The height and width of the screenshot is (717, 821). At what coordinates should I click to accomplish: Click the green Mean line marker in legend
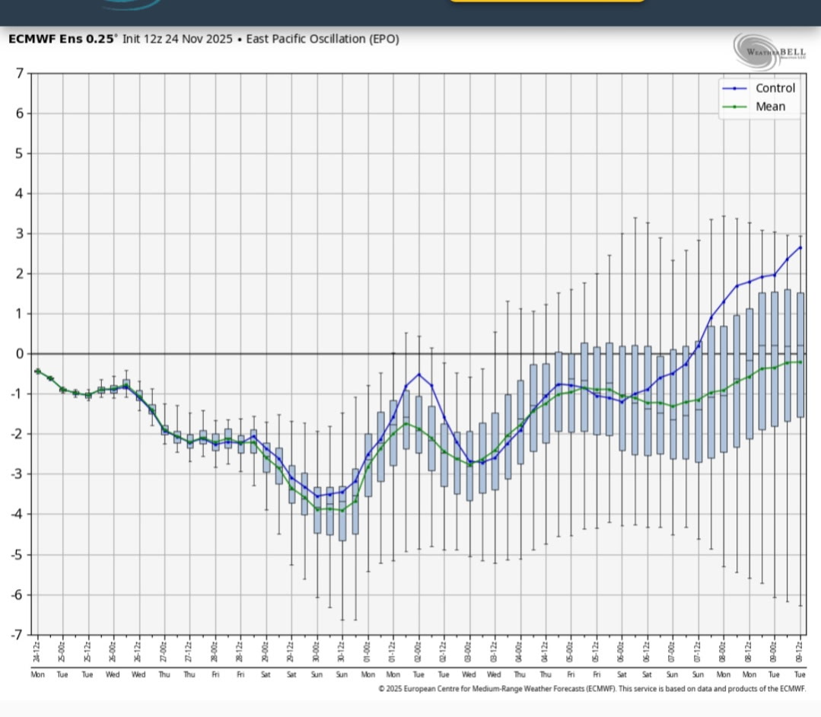pyautogui.click(x=734, y=107)
